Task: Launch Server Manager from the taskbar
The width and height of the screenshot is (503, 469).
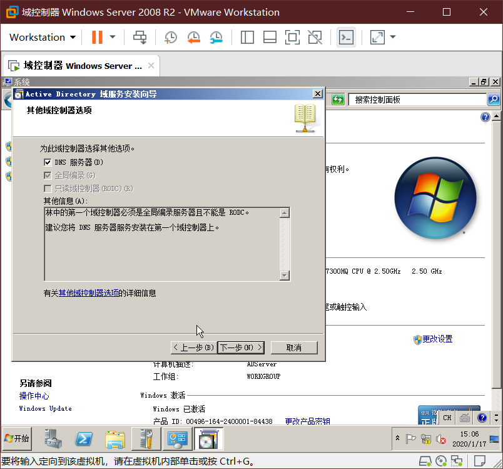Action: point(53,439)
